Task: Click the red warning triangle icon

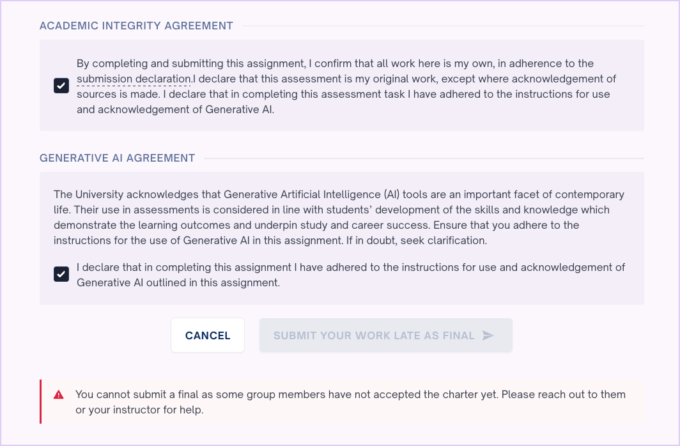Action: [x=59, y=395]
